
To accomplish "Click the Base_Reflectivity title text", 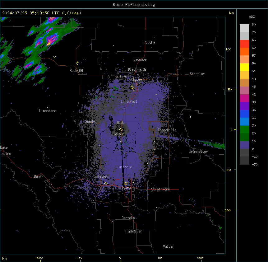I will coord(134,5).
